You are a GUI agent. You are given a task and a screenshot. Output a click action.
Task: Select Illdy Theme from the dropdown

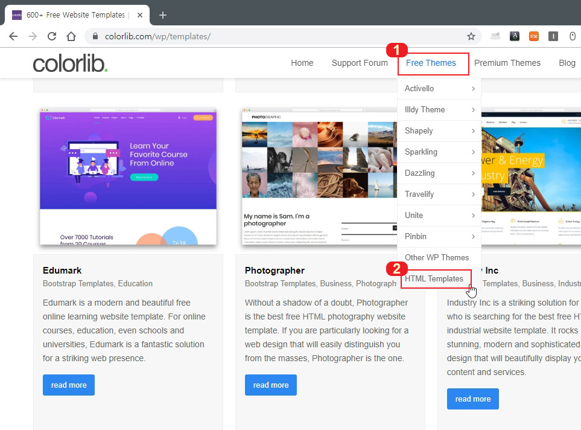click(x=425, y=109)
